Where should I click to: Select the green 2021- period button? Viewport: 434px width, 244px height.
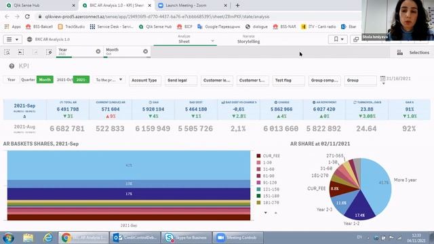click(x=81, y=80)
